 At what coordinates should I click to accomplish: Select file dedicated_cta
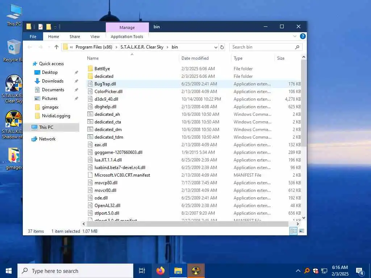tap(108, 122)
